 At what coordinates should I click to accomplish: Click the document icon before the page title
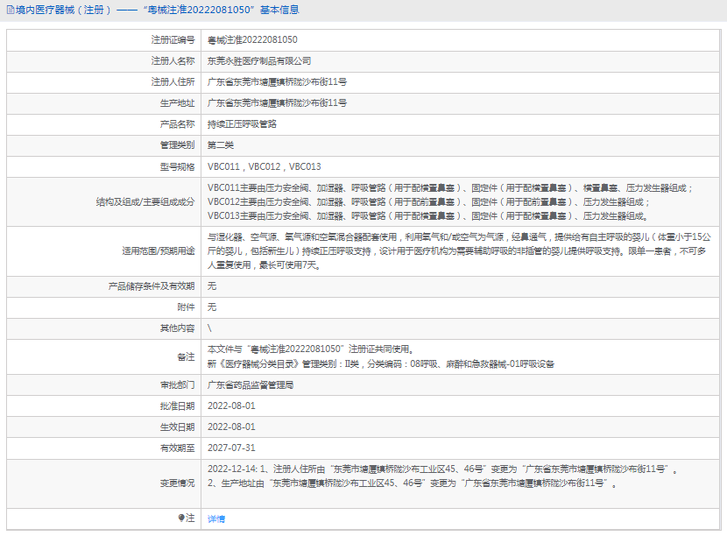[11, 10]
